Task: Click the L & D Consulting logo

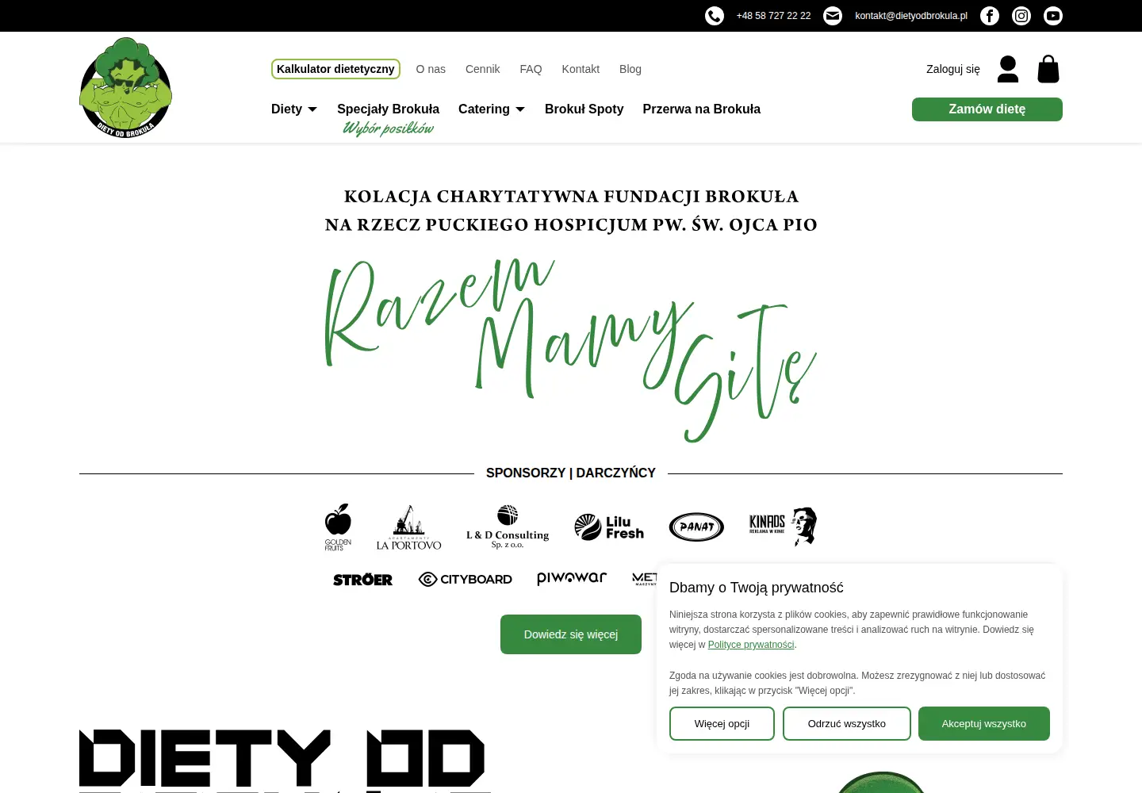Action: tap(508, 527)
